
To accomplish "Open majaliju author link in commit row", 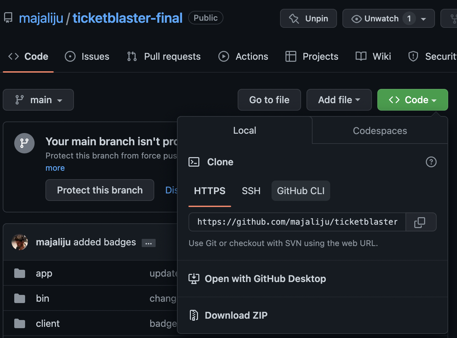I will (x=53, y=242).
